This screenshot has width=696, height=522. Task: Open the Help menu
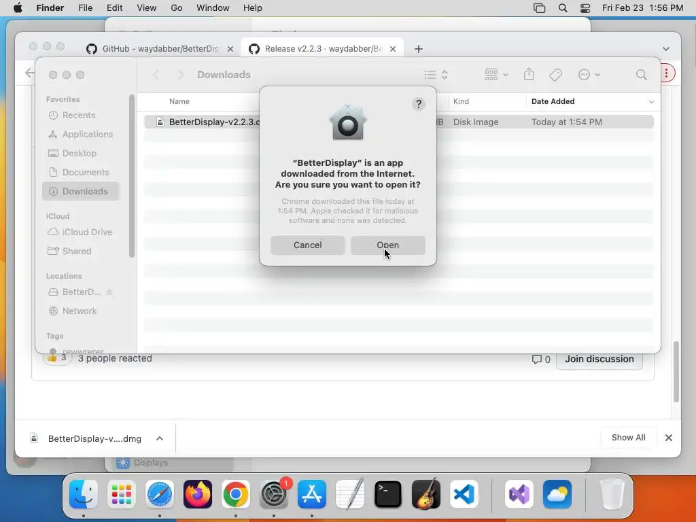pos(253,8)
